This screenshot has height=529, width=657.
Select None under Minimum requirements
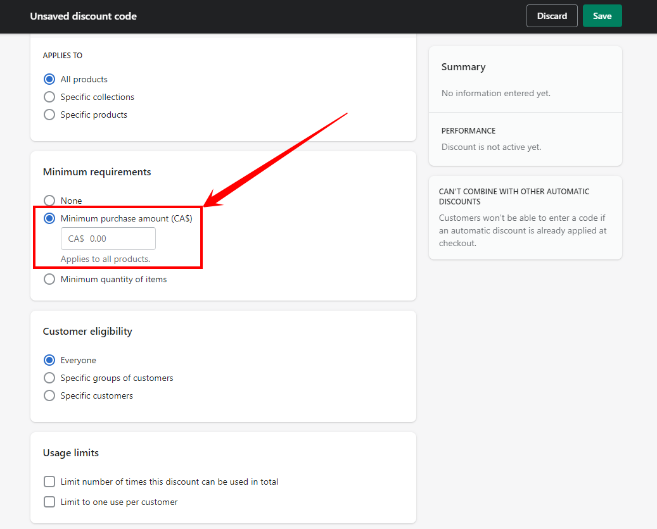[49, 201]
